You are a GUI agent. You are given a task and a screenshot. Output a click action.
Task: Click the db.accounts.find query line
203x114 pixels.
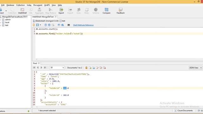pyautogui.click(x=59, y=34)
